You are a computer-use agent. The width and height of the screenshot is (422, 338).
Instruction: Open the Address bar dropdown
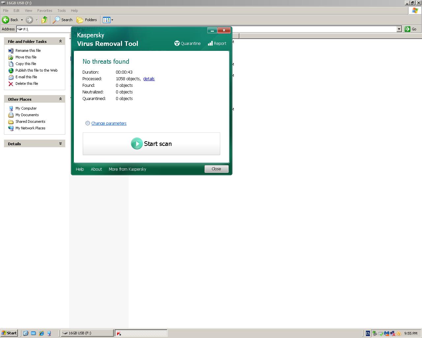click(x=399, y=29)
